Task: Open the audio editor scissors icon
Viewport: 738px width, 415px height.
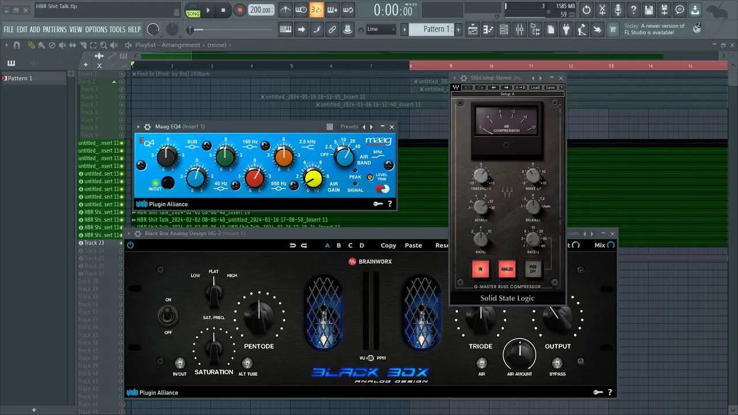Action: pos(602,10)
